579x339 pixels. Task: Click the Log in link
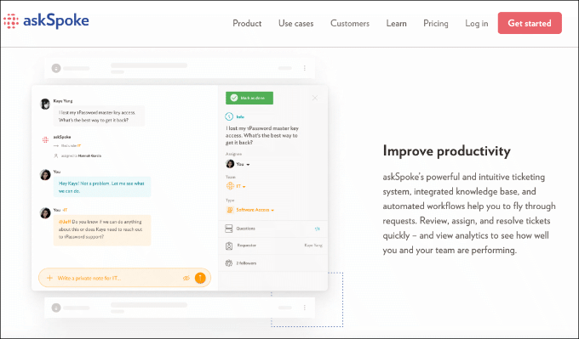476,23
